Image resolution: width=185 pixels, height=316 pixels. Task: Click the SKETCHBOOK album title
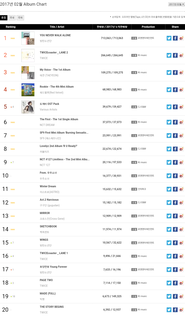[x=48, y=227]
